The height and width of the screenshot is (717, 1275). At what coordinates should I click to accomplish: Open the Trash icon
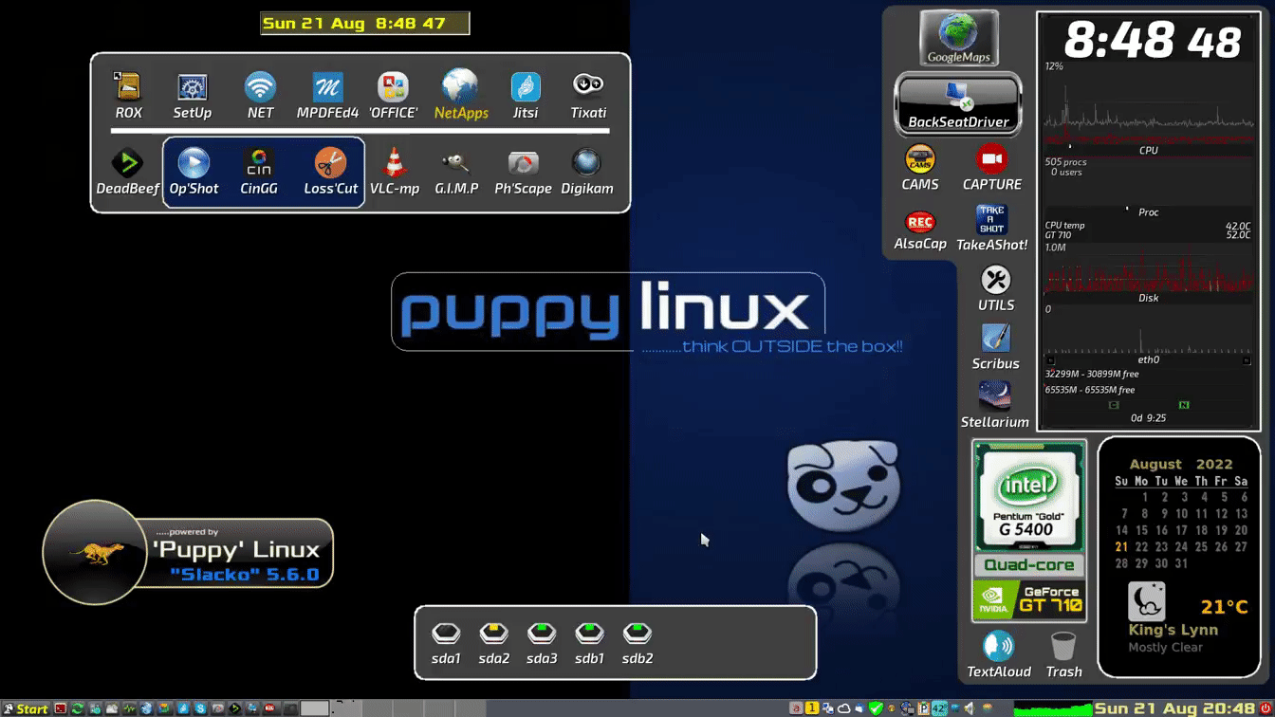tap(1063, 655)
